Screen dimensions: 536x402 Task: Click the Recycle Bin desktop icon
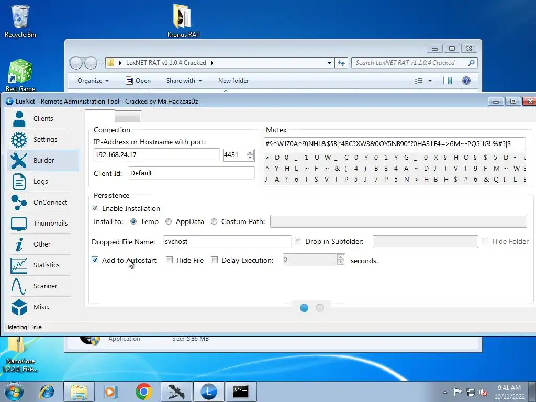[20, 21]
